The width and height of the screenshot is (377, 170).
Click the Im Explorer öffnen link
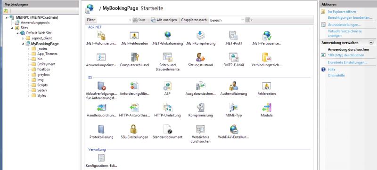338,12
